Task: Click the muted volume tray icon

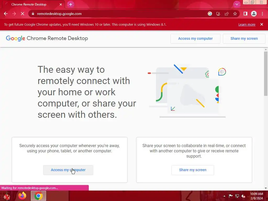Action: tap(243, 196)
